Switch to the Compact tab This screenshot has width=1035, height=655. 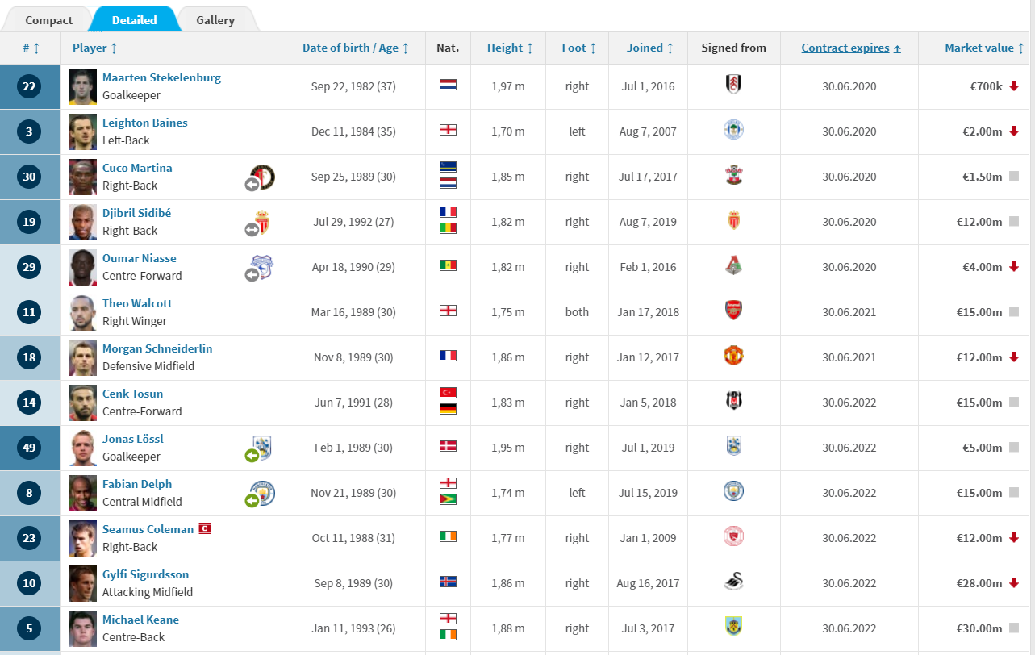click(x=48, y=20)
